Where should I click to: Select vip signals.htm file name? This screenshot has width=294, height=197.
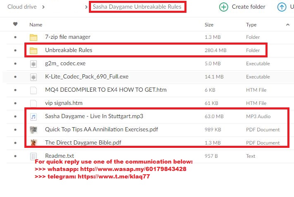pos(64,103)
